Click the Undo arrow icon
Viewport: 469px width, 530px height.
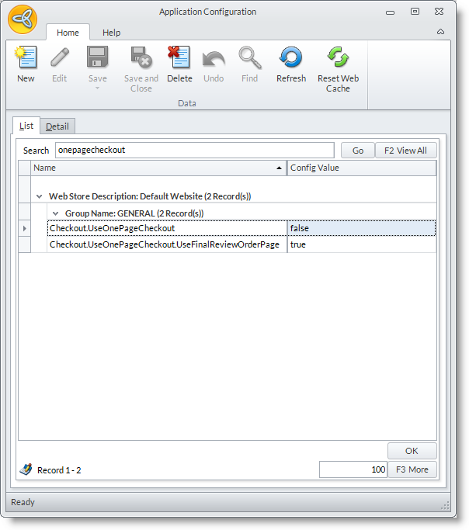point(214,59)
